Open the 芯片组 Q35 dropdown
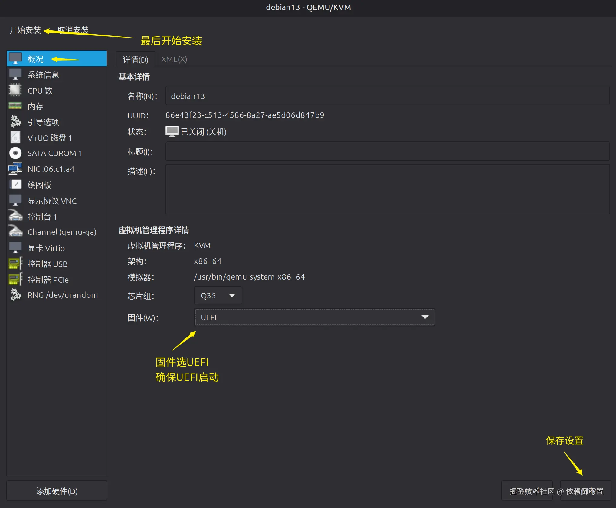 pos(218,295)
